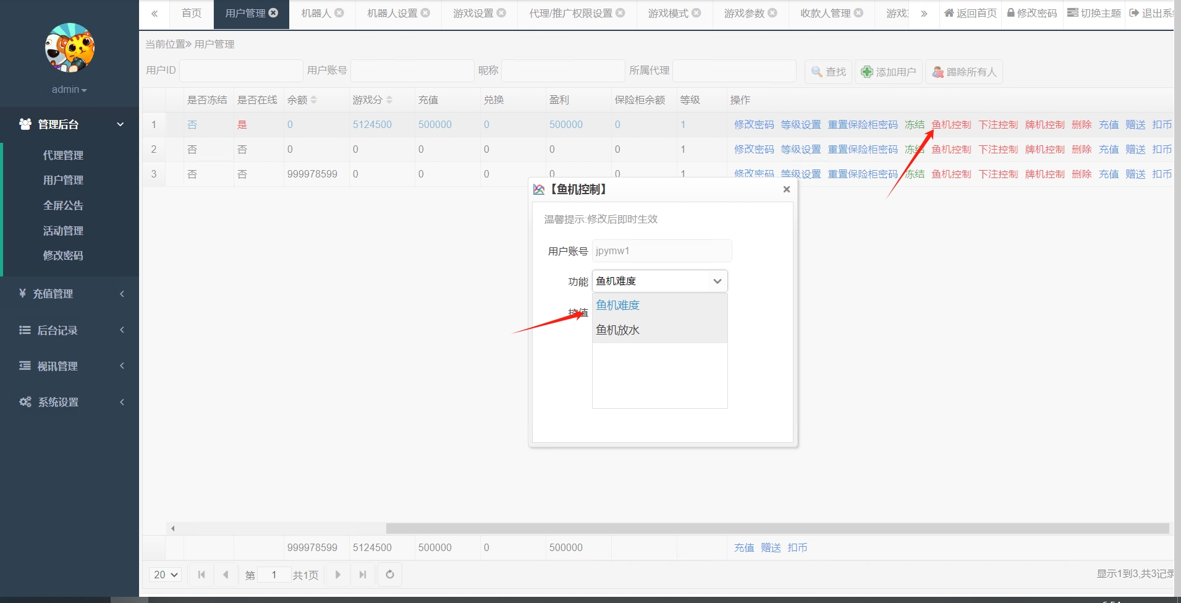The width and height of the screenshot is (1181, 603).
Task: Click the refresh icon in pagination bar
Action: point(390,575)
